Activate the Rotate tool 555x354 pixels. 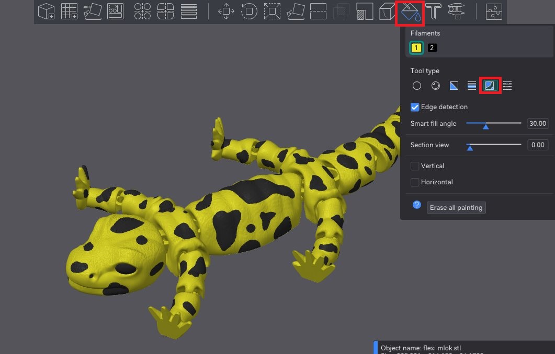point(249,11)
